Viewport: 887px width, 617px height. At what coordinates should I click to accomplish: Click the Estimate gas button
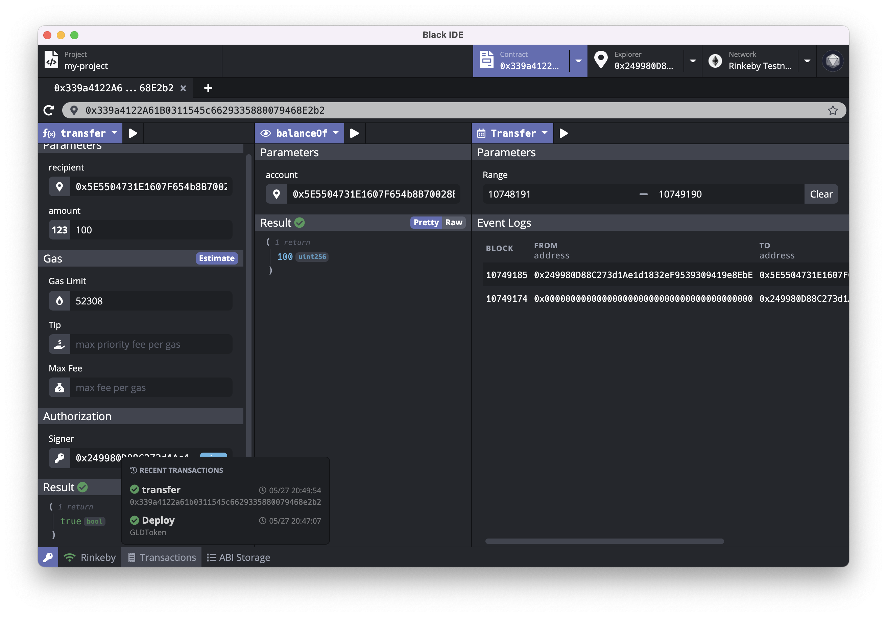pyautogui.click(x=216, y=258)
